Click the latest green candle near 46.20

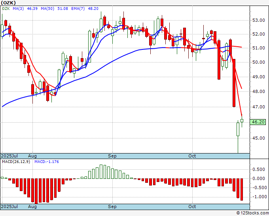tap(242, 121)
